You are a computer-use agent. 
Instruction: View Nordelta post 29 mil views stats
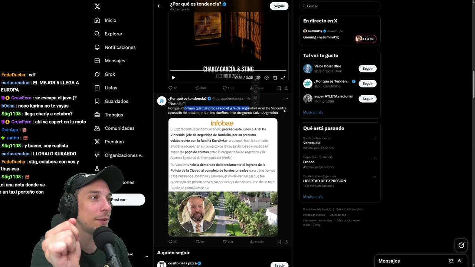257,242
